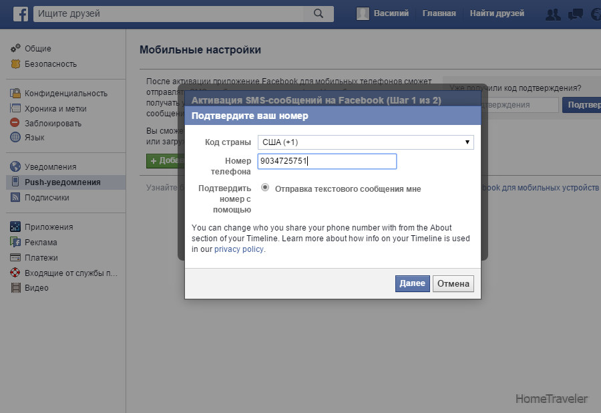601x413 pixels.
Task: Open the country code dropdown США (+1)
Action: coord(366,142)
